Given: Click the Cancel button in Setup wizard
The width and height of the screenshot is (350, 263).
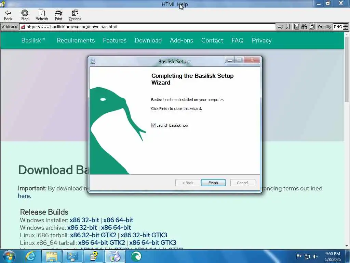Looking at the screenshot, I should (x=243, y=183).
